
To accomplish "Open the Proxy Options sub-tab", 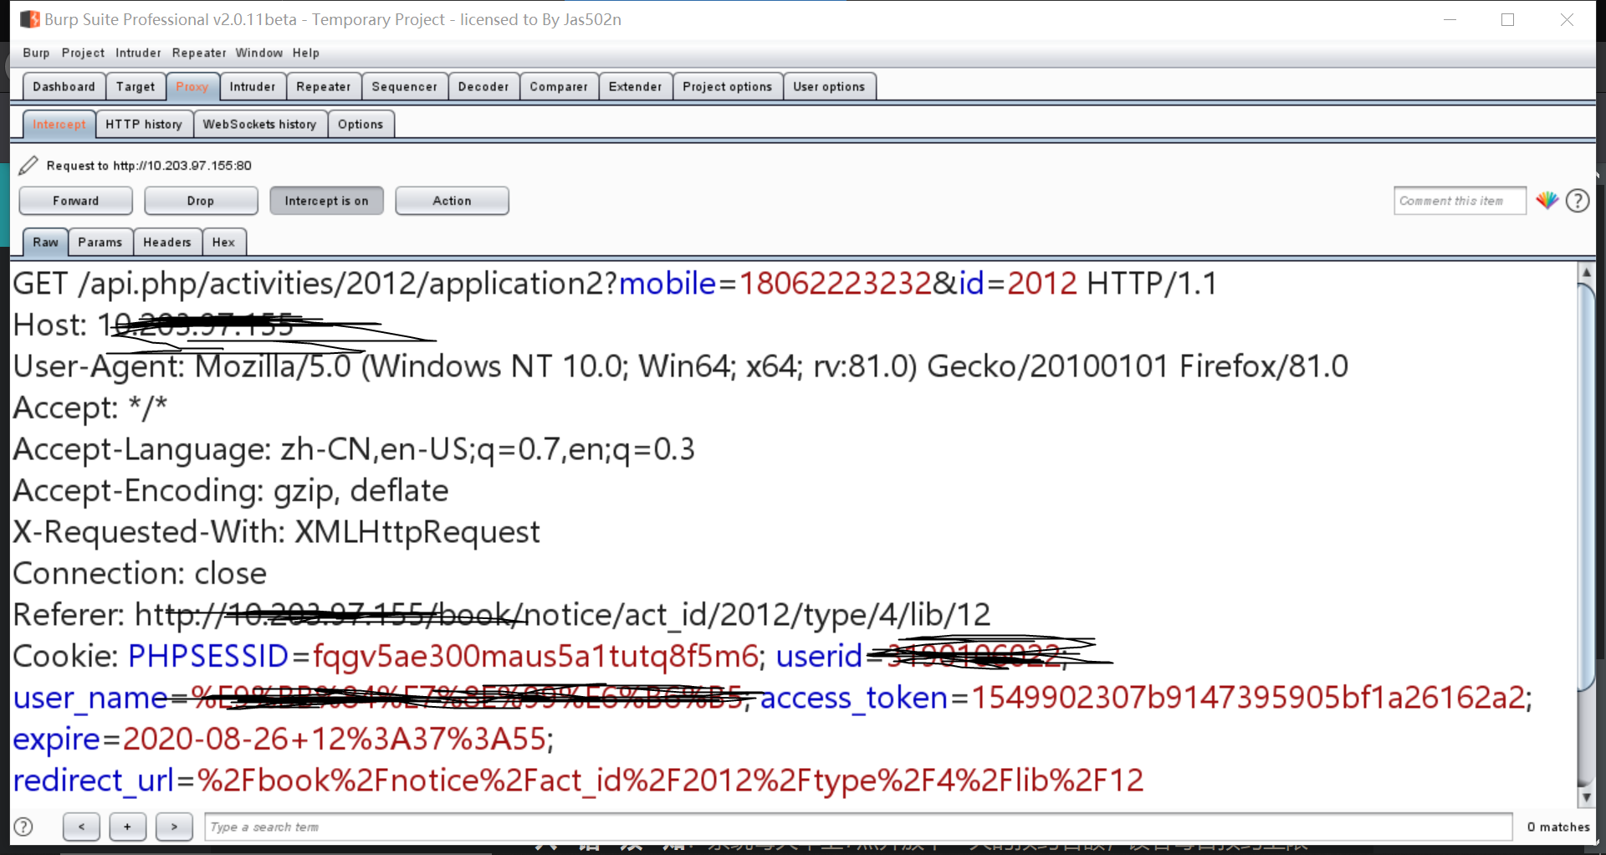I will pos(361,125).
